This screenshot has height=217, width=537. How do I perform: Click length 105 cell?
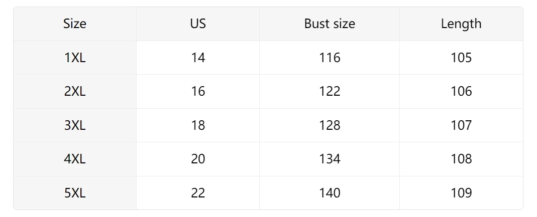(x=461, y=58)
